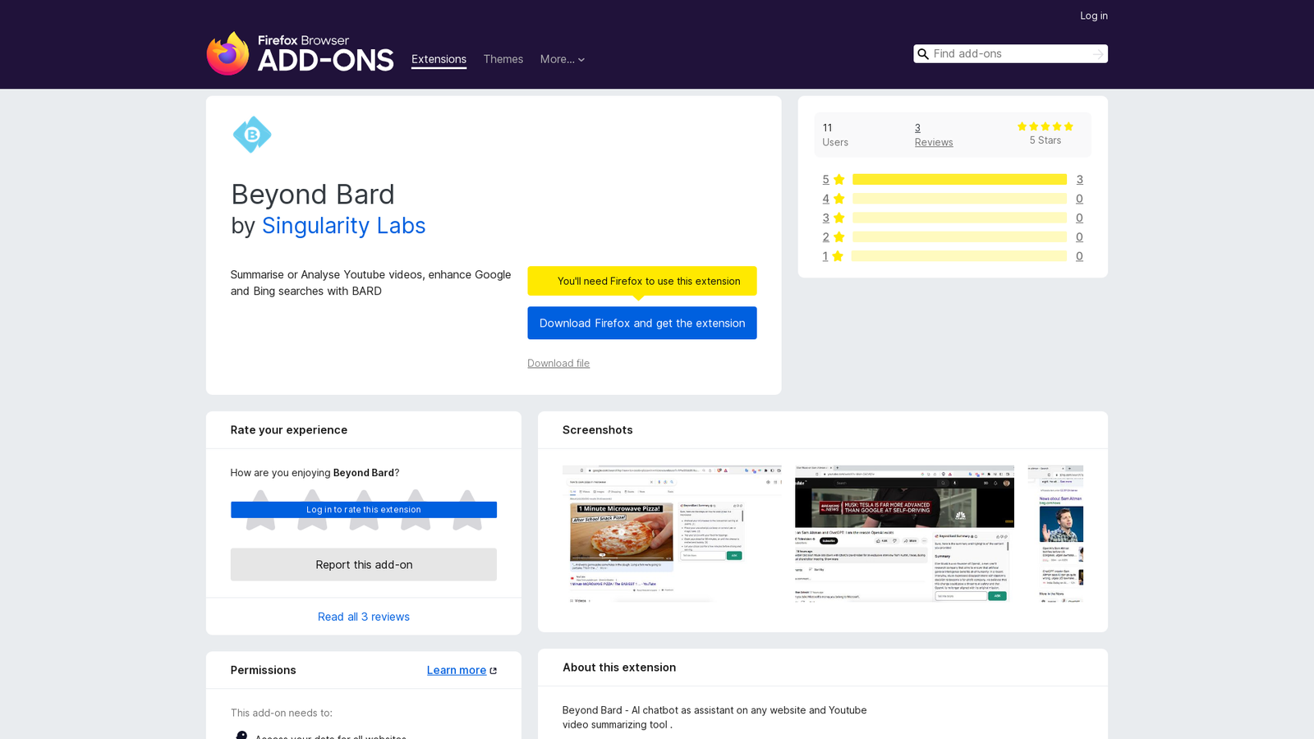
Task: Switch to the Themes tab
Action: pos(503,59)
